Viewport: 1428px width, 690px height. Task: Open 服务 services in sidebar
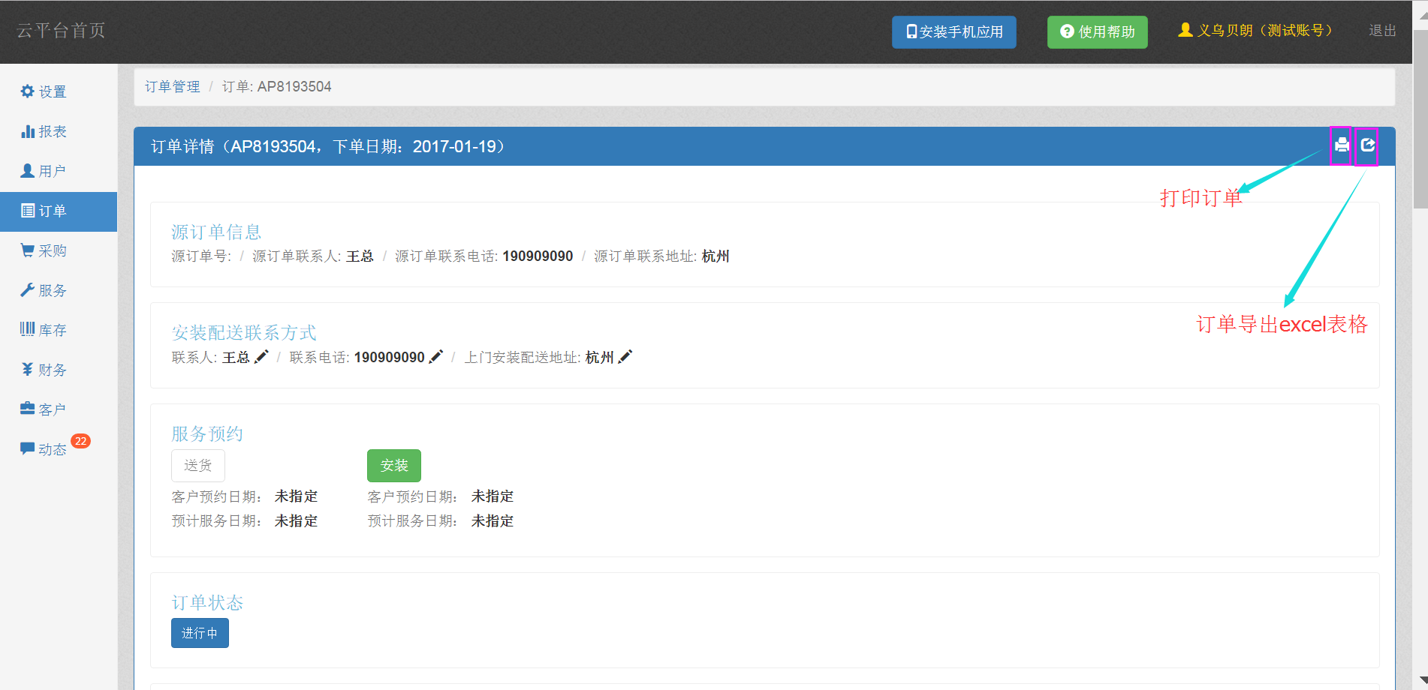44,290
